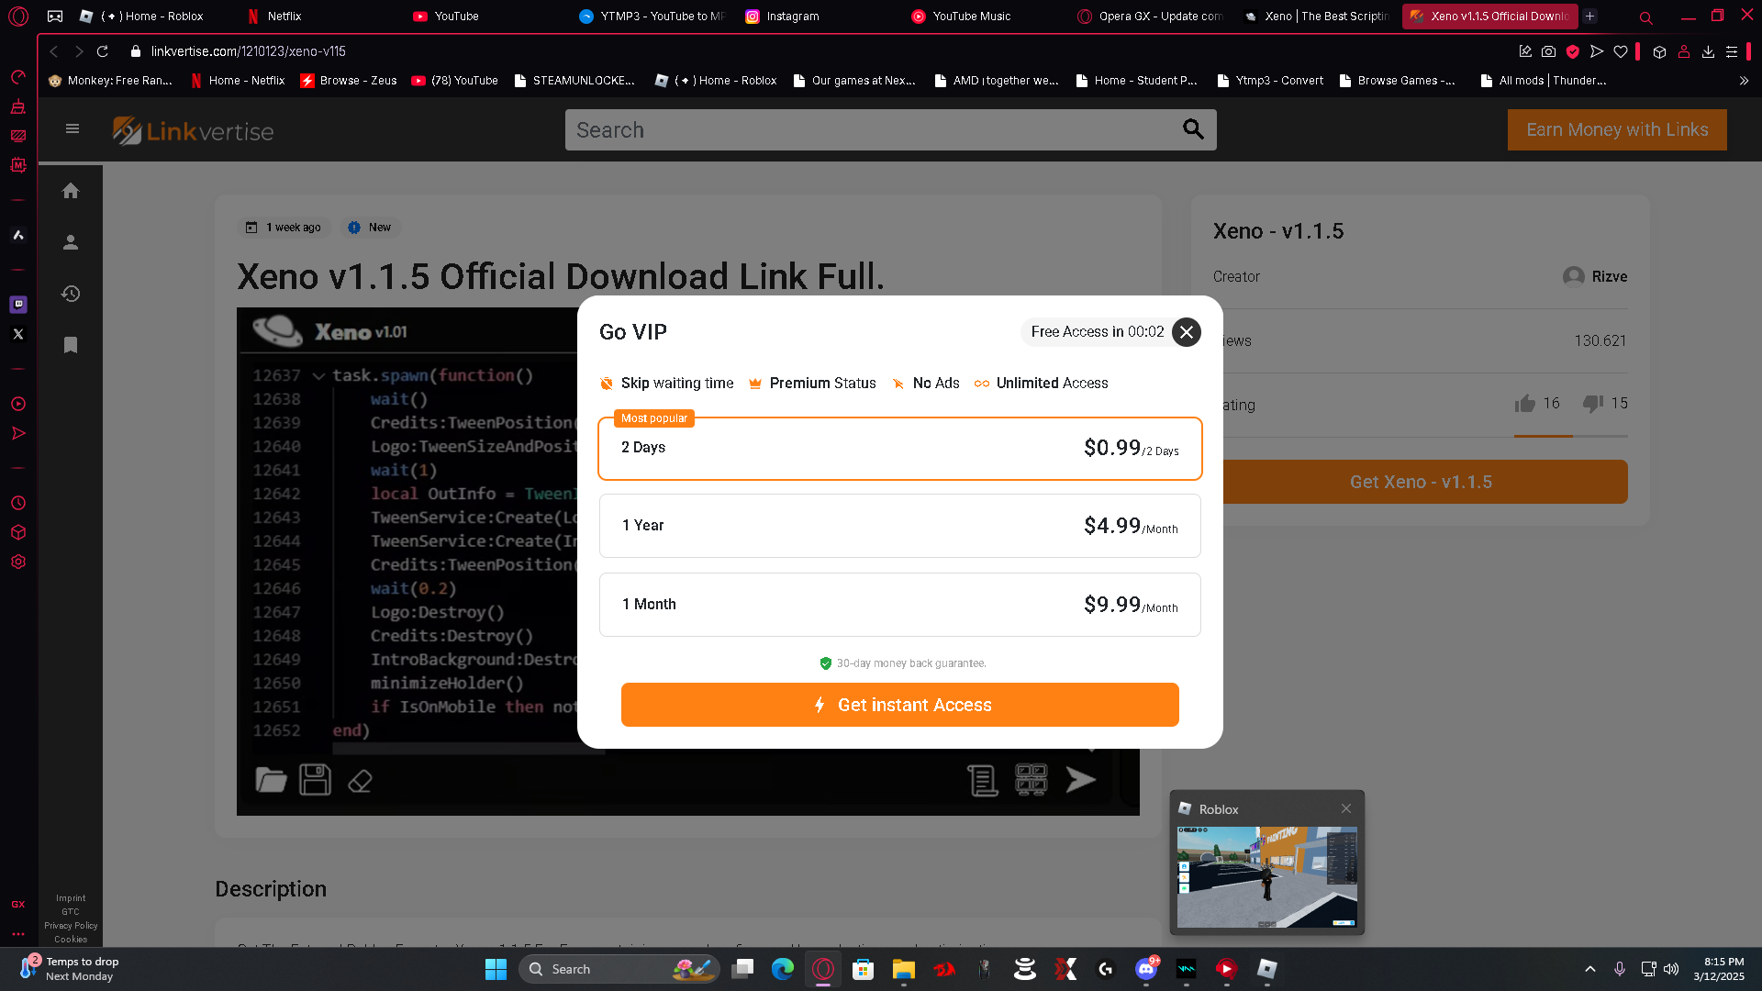This screenshot has width=1762, height=991.
Task: Switch to the Opera GX Update tab
Action: [1151, 17]
